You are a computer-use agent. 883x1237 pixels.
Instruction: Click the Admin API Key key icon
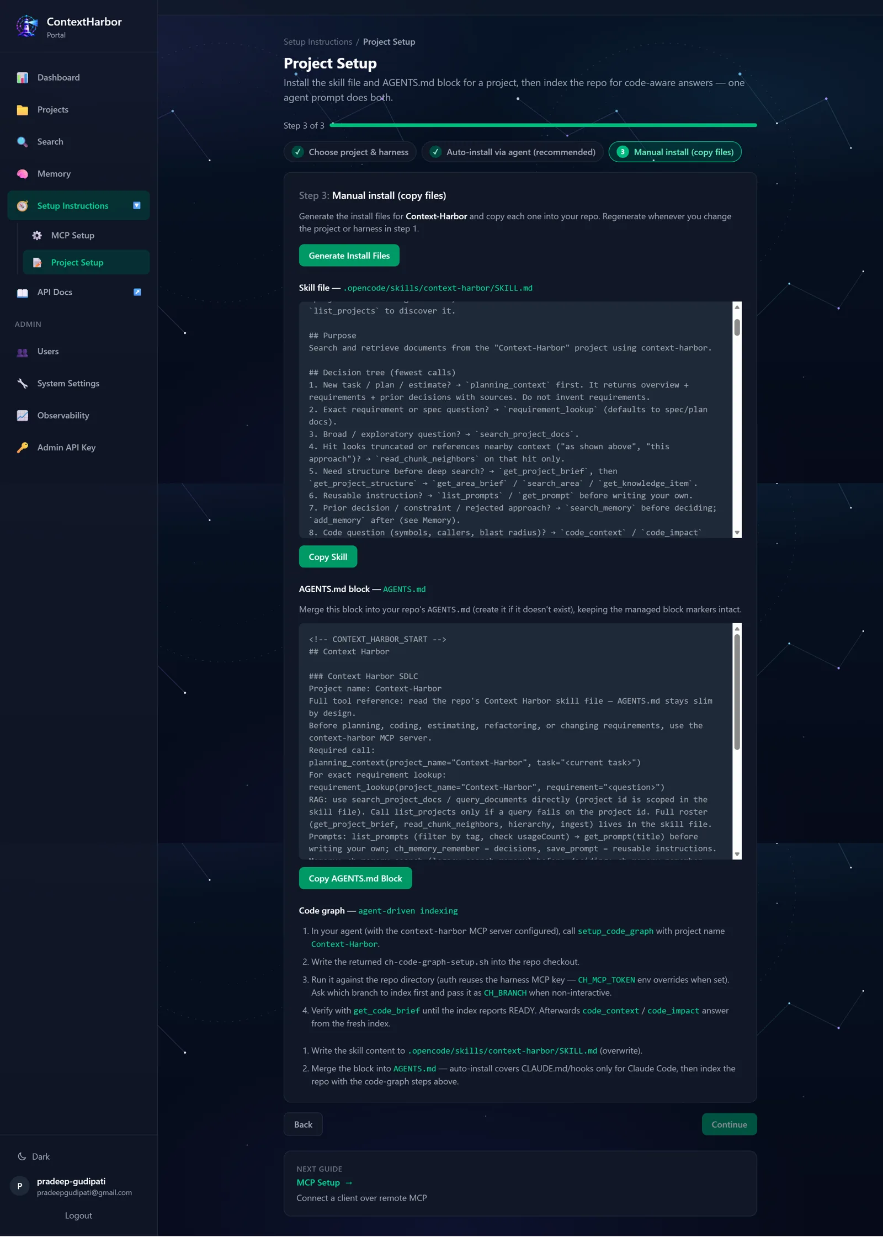23,448
